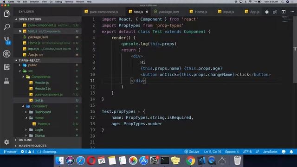
Task: Open the Debug menu
Action: [58, 2]
